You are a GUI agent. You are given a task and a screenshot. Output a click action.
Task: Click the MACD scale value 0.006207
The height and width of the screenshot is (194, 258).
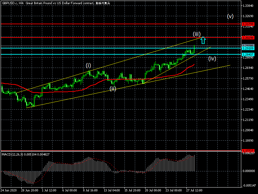249,153
